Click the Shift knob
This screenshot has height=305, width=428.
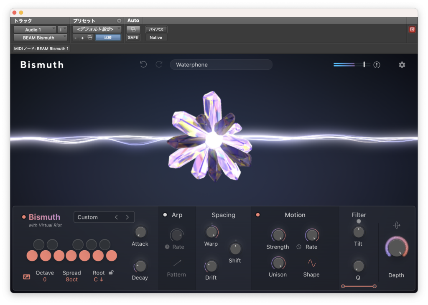coord(235,249)
